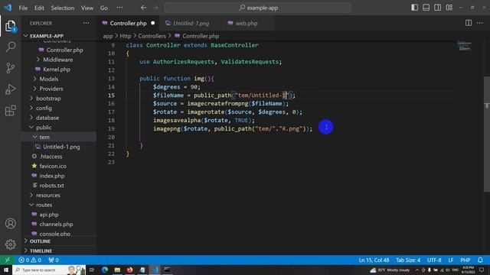Image resolution: width=490 pixels, height=275 pixels.
Task: Open the View menu
Action: (x=87, y=8)
